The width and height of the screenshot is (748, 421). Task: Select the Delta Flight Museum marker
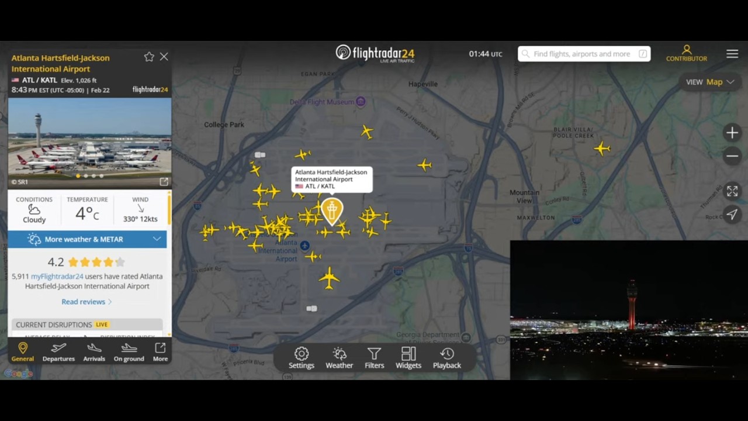pos(361,102)
